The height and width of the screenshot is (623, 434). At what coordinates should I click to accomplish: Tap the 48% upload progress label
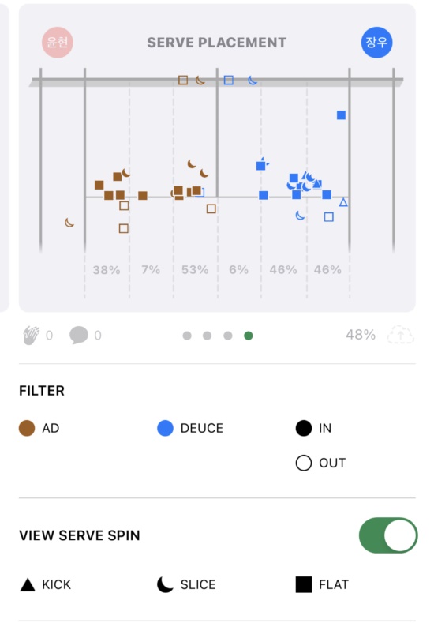pos(361,335)
